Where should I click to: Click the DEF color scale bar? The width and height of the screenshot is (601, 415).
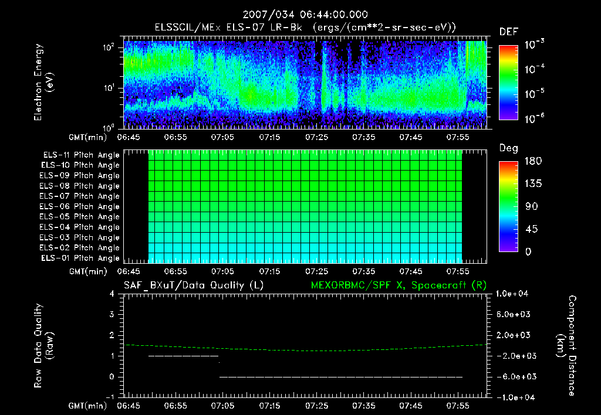508,82
